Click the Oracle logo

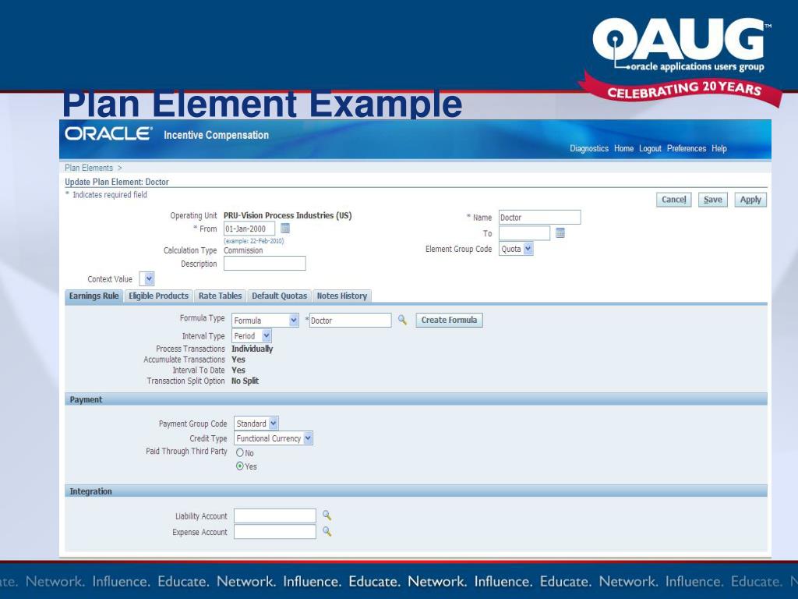coord(108,134)
